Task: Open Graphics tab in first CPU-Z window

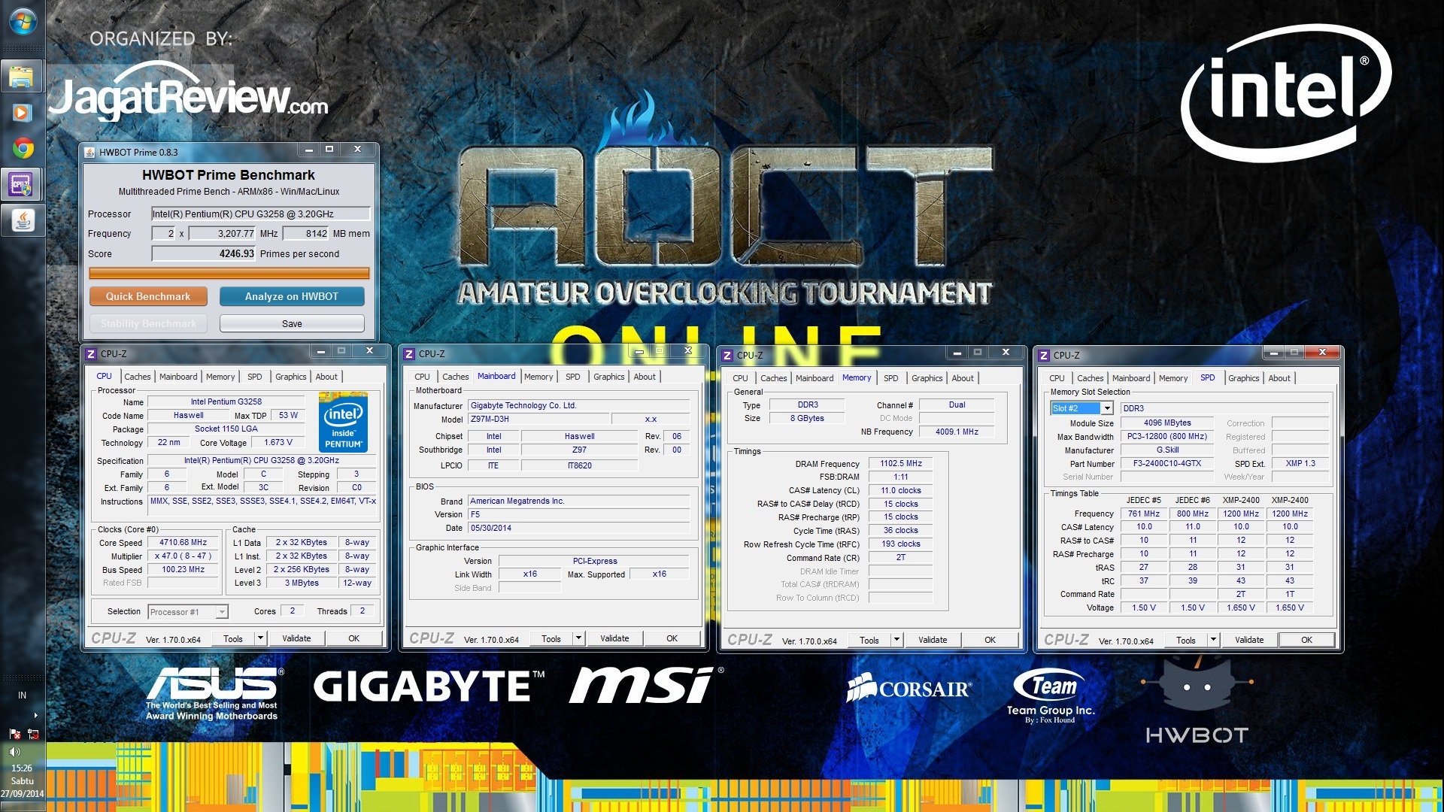Action: pyautogui.click(x=290, y=377)
